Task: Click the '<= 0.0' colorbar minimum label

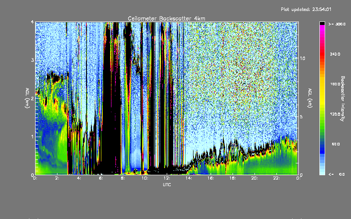Action: coord(337,174)
